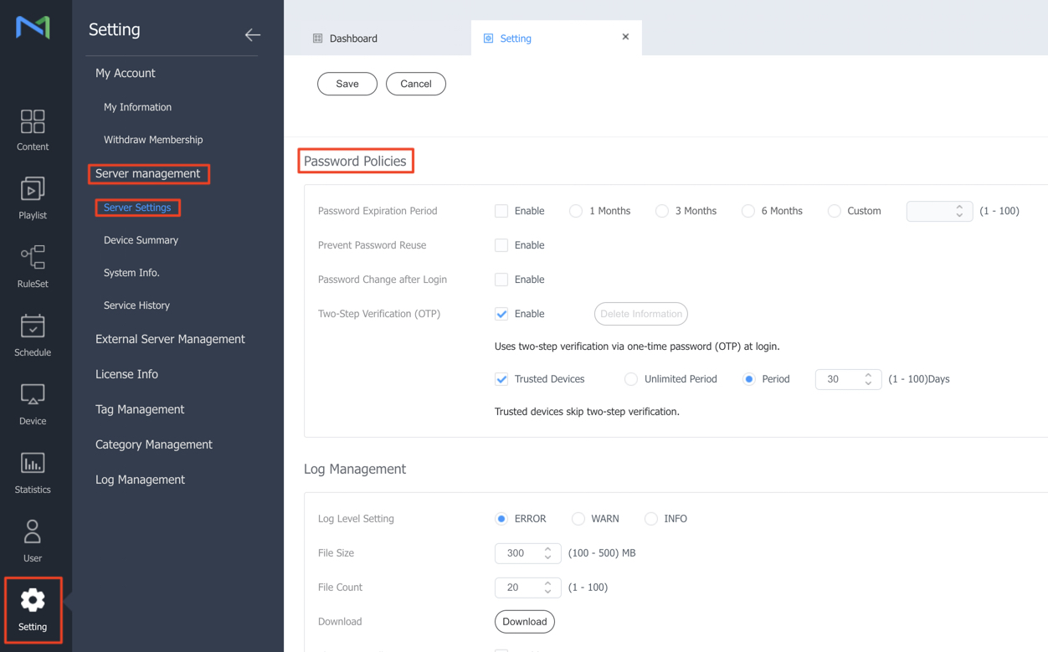Image resolution: width=1048 pixels, height=652 pixels.
Task: Click the Log Management section heading
Action: (x=355, y=469)
